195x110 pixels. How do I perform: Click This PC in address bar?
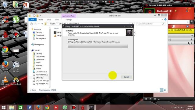click(x=52, y=24)
